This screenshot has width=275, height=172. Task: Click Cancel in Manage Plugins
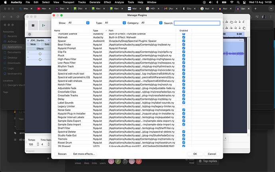coord(212,154)
